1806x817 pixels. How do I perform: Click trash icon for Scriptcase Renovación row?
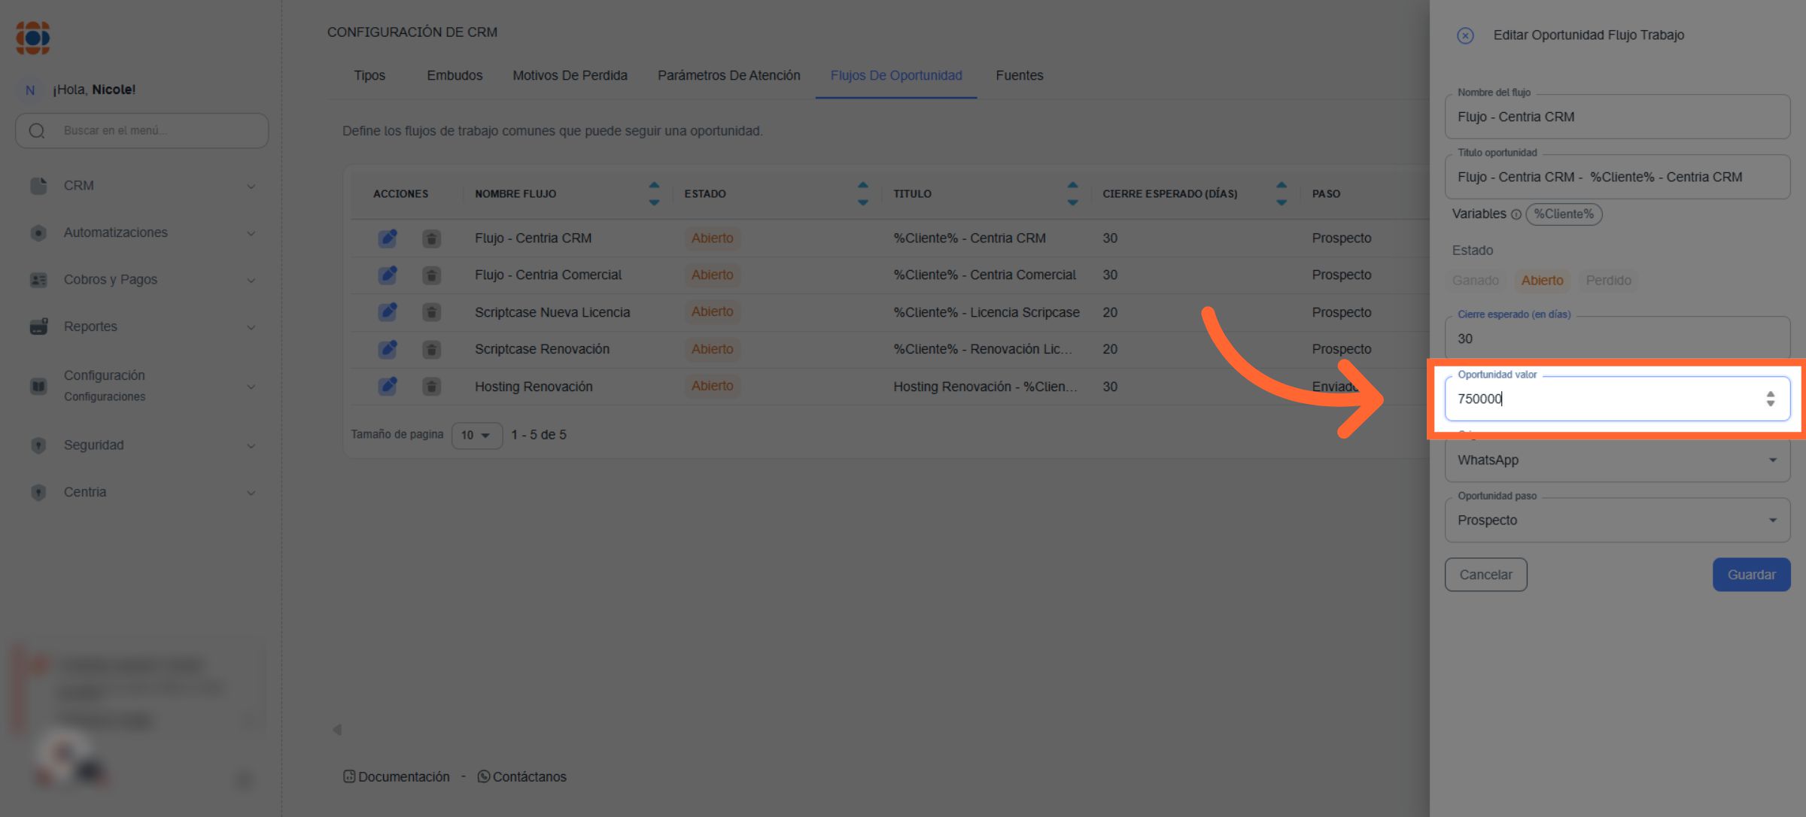click(431, 350)
